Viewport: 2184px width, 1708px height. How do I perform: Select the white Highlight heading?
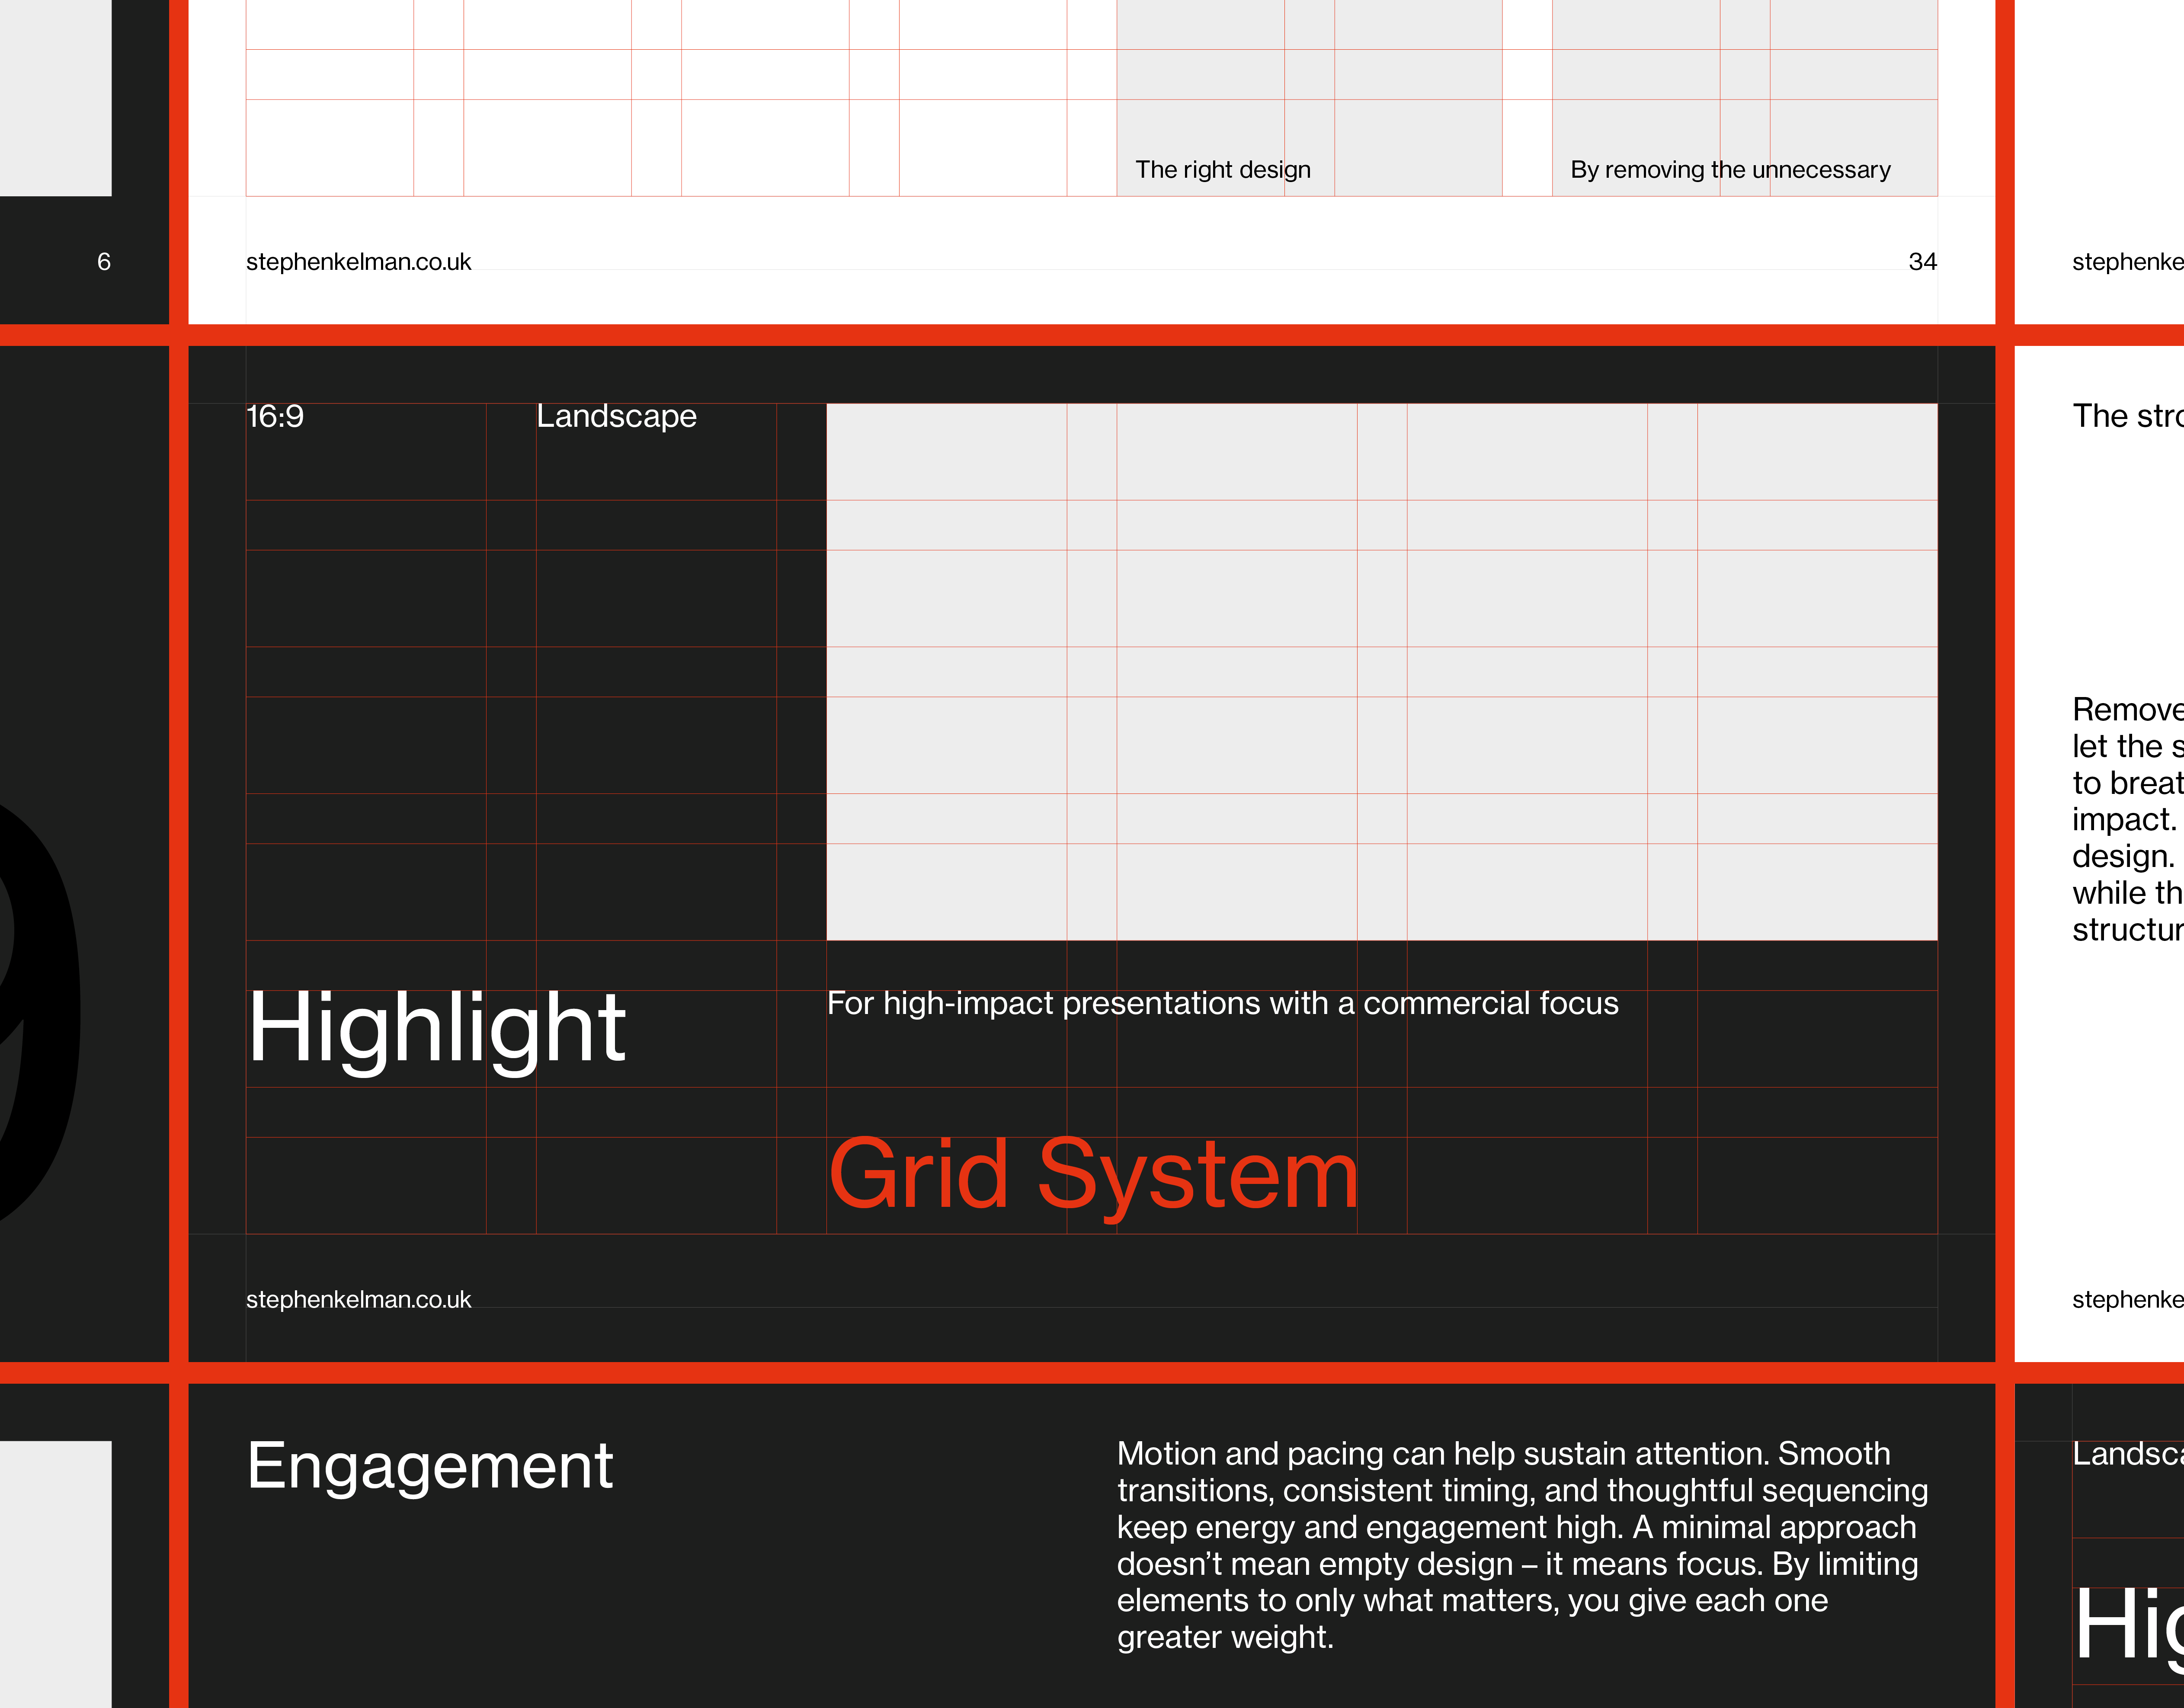pos(436,1028)
